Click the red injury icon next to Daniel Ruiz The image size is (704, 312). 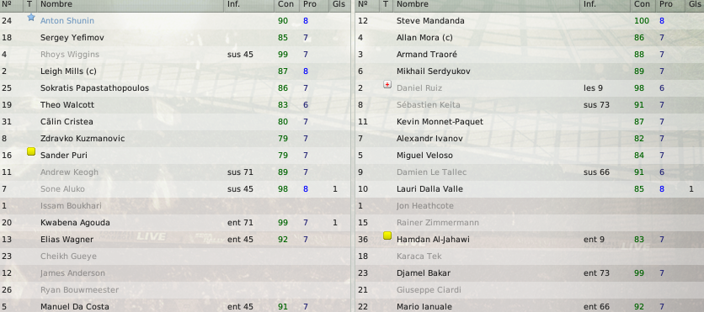coord(387,84)
